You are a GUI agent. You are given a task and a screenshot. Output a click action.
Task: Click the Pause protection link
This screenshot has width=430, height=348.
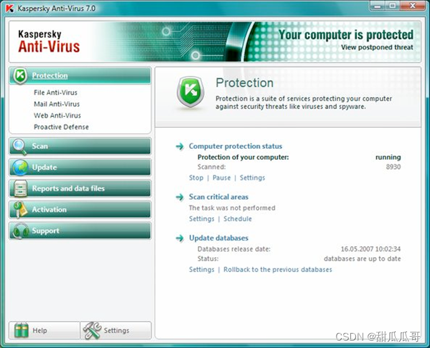point(222,178)
